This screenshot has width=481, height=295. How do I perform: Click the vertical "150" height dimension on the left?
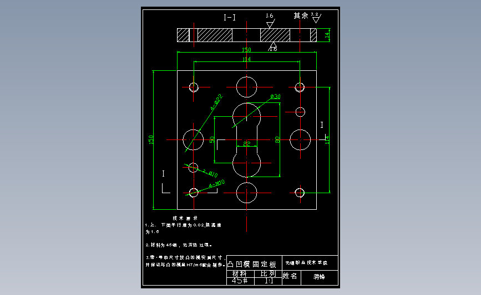pos(151,140)
